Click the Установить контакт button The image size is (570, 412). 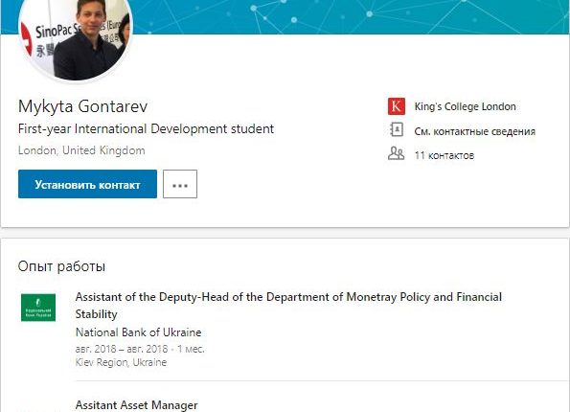tap(87, 184)
